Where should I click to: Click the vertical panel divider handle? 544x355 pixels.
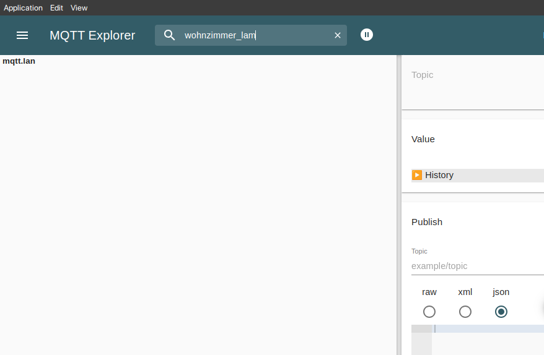399,205
